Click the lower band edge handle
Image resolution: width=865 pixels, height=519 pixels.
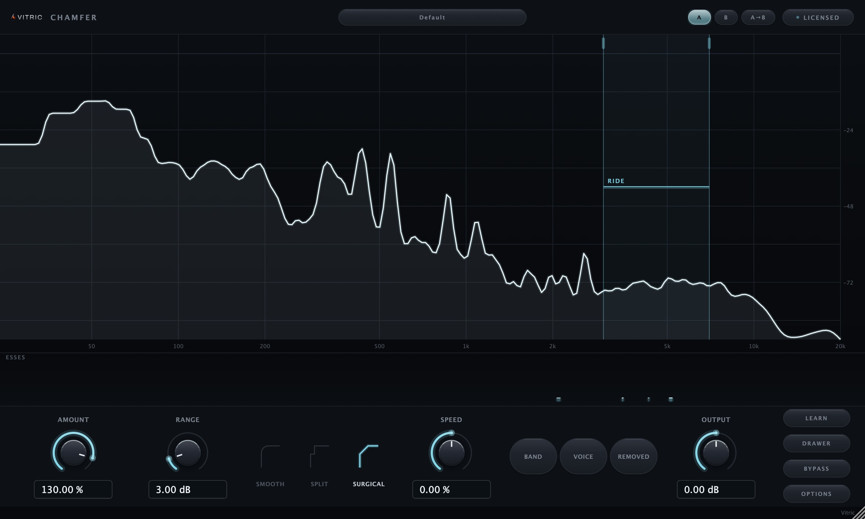[x=603, y=43]
